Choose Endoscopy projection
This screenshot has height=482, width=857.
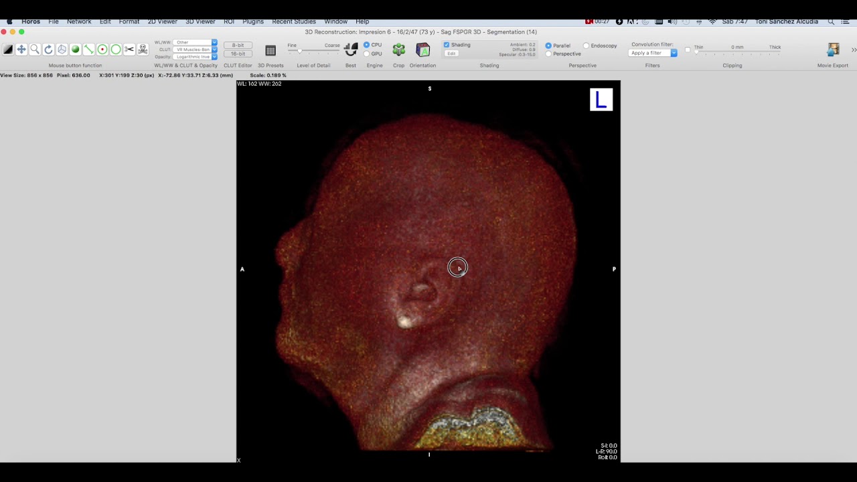click(586, 46)
